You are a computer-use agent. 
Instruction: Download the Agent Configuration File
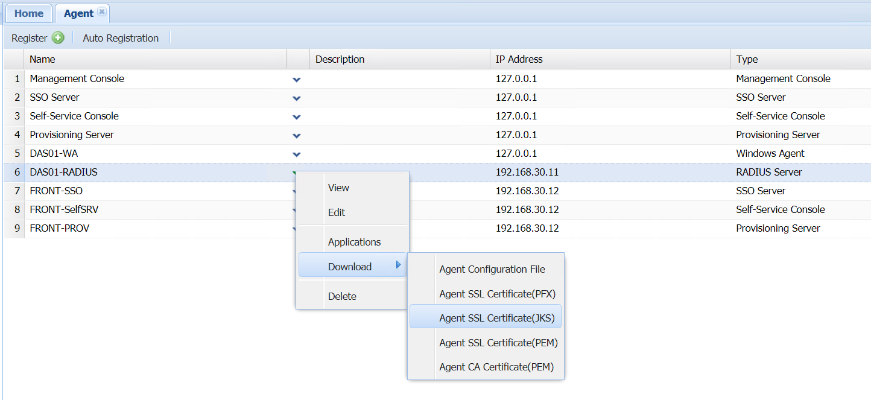tap(492, 269)
